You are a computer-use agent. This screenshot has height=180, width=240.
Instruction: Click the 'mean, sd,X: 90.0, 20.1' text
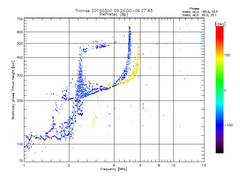[199, 15]
